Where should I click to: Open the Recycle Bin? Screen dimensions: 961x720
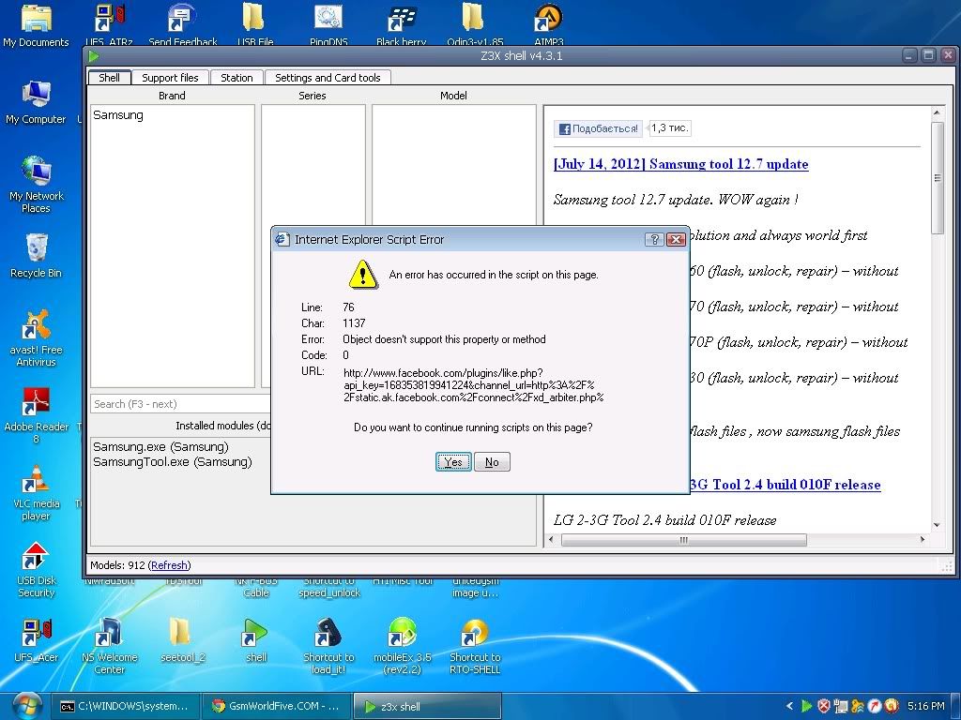tap(37, 256)
